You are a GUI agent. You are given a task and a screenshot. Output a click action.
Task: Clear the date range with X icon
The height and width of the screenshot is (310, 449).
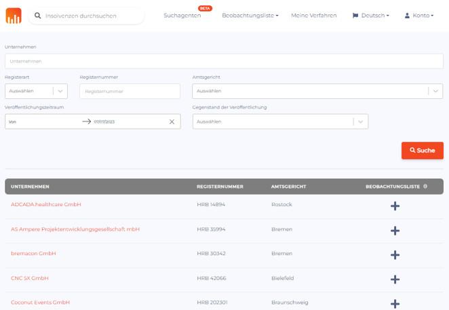click(x=172, y=122)
